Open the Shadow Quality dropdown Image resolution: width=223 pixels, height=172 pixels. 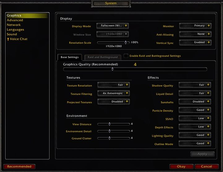[x=195, y=85]
